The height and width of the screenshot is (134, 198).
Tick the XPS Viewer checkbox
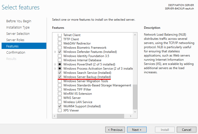(60, 110)
